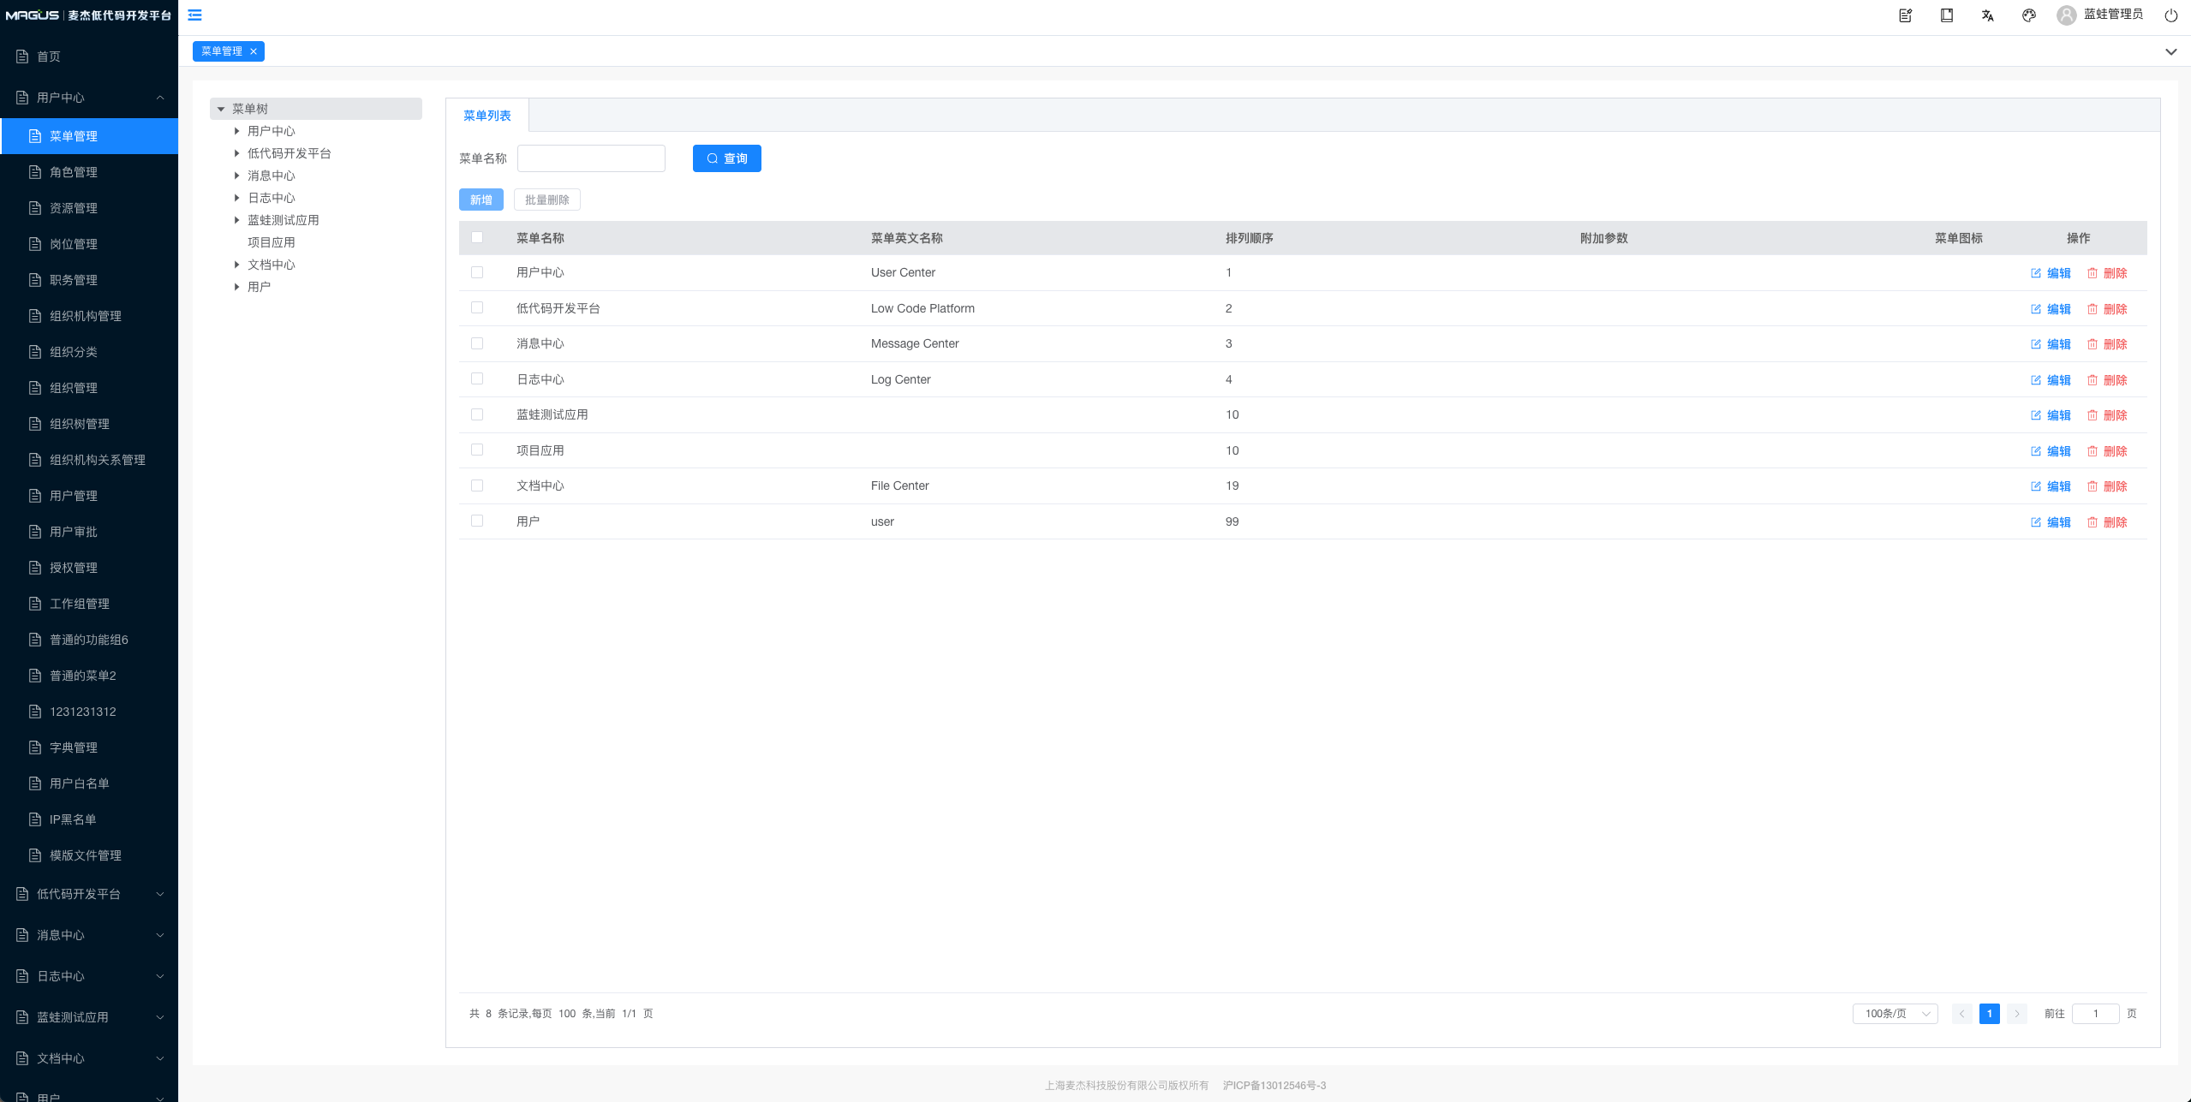Expand 日志中心 node in menu tree

click(237, 198)
